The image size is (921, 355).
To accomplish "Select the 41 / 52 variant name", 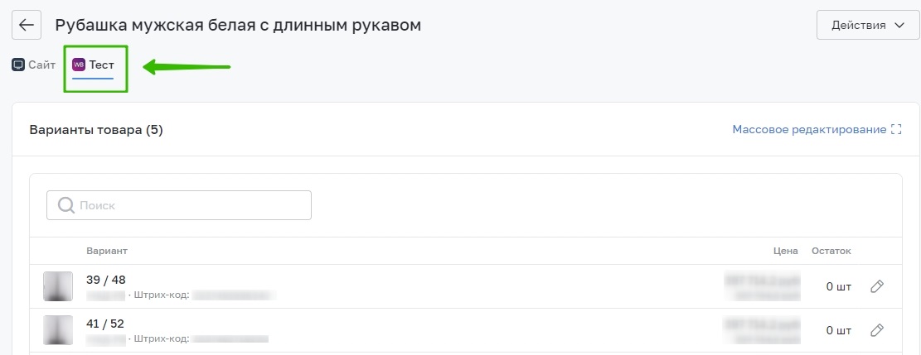I will pos(105,324).
